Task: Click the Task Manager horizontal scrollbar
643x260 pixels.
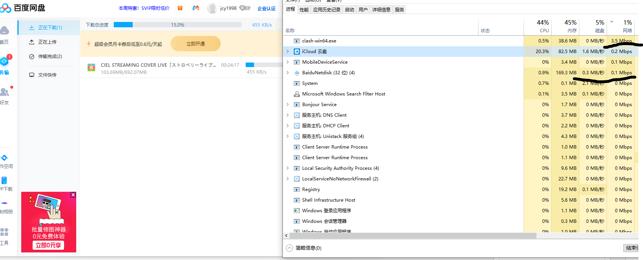Action: 413,236
